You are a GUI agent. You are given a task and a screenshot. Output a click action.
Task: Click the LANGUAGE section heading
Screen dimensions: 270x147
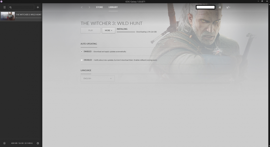tap(86, 70)
